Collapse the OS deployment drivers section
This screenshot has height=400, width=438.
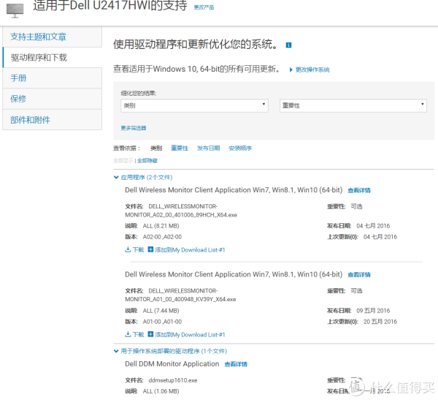171,351
